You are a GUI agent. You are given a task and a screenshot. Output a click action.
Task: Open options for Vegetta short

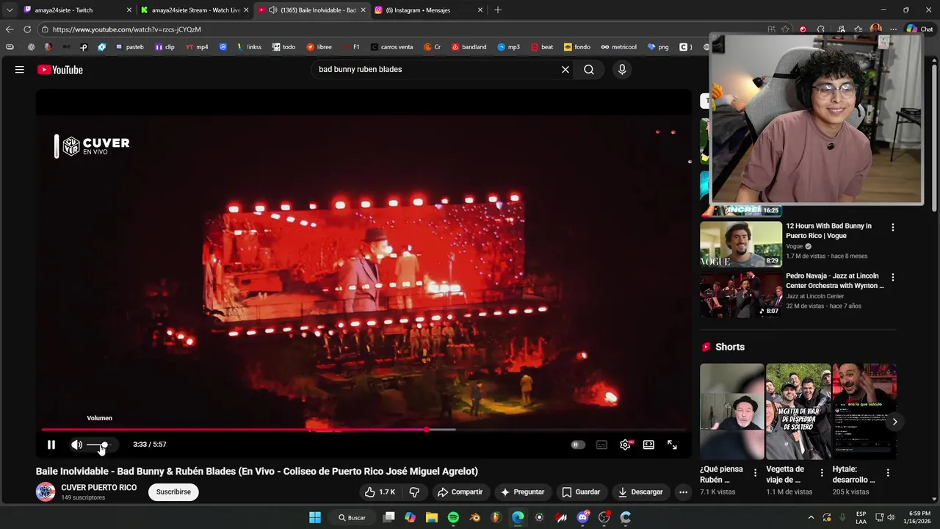(x=822, y=473)
